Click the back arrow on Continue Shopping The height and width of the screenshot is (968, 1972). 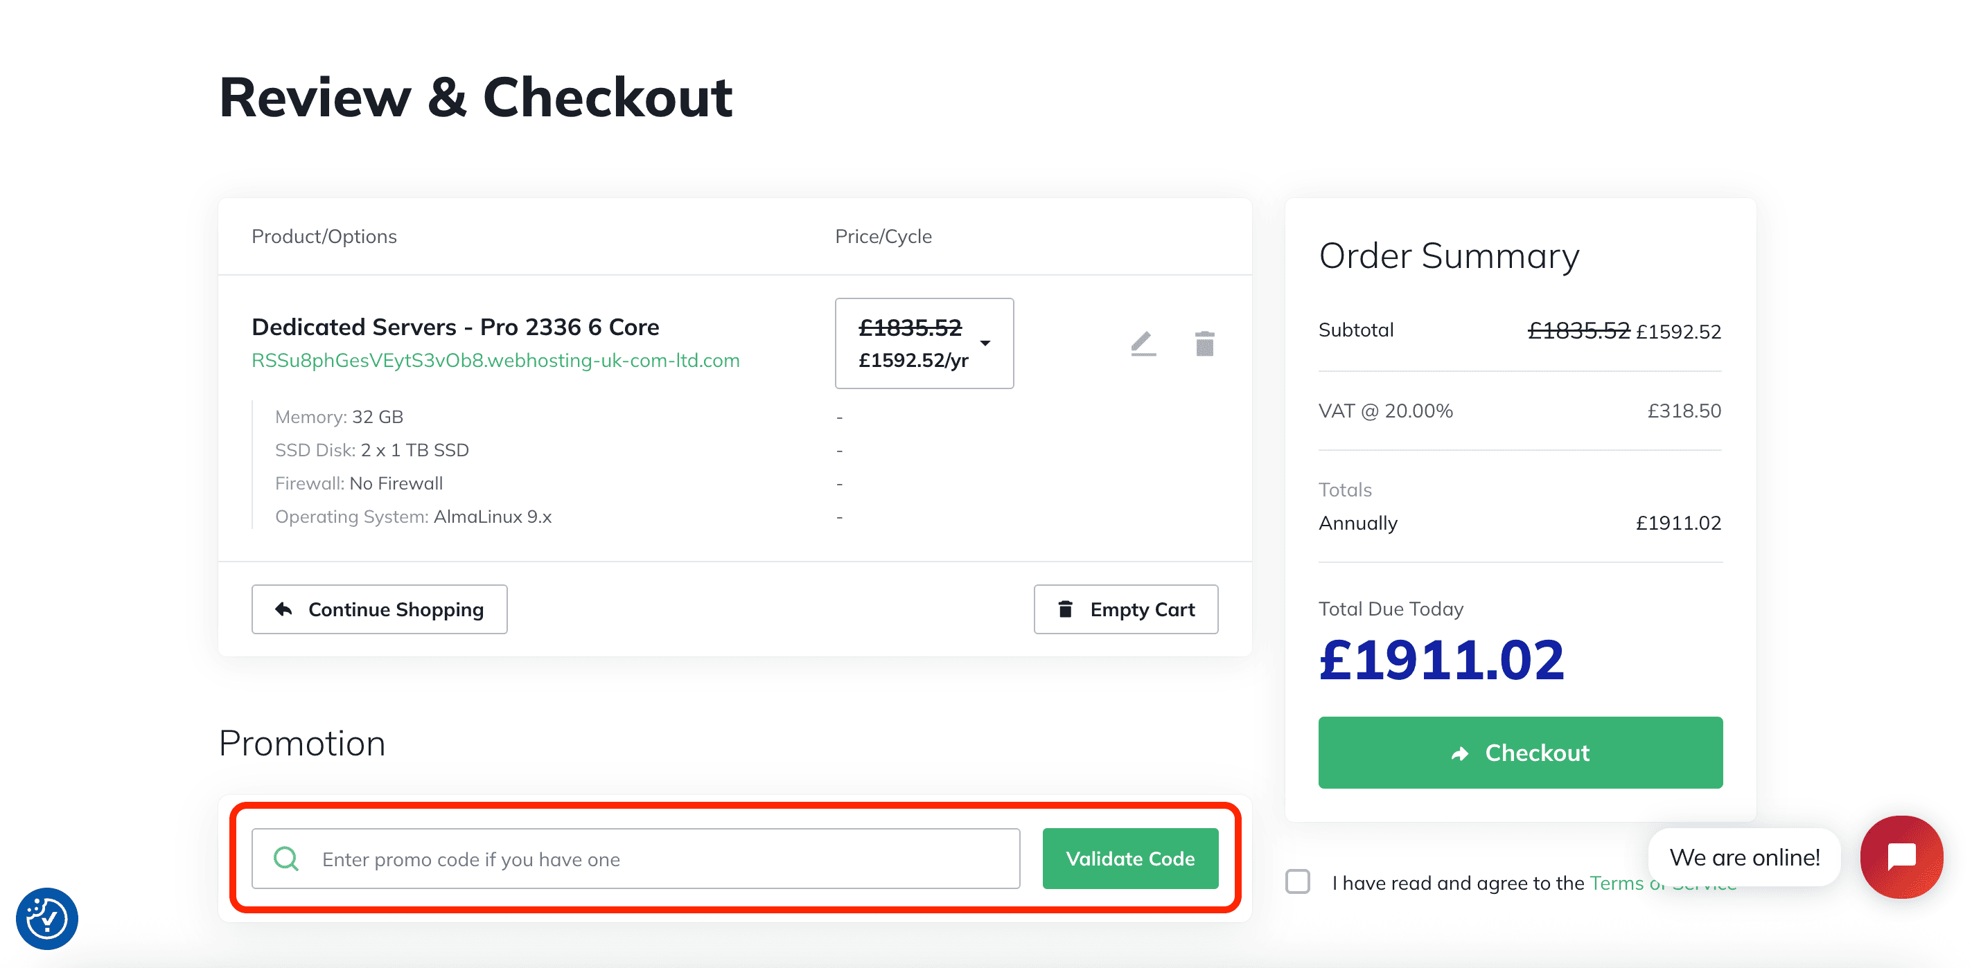[284, 609]
